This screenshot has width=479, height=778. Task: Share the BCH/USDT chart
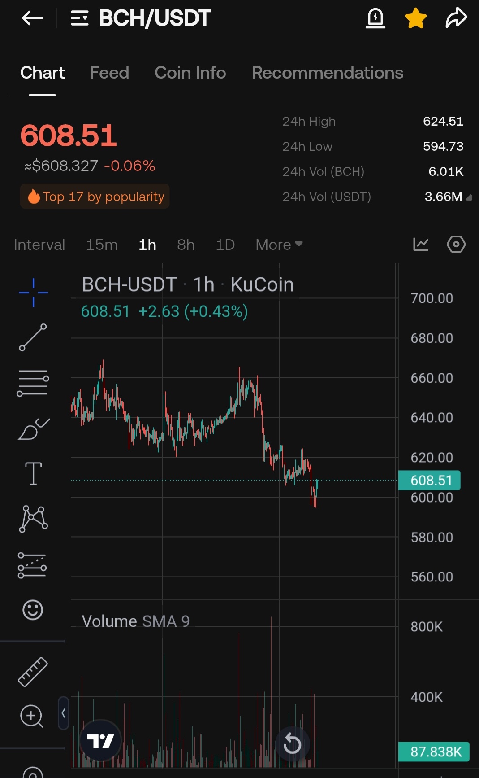coord(456,18)
